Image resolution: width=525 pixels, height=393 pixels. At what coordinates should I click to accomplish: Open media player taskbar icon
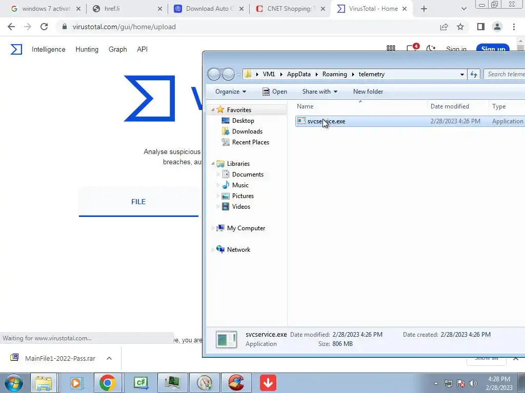pos(76,383)
